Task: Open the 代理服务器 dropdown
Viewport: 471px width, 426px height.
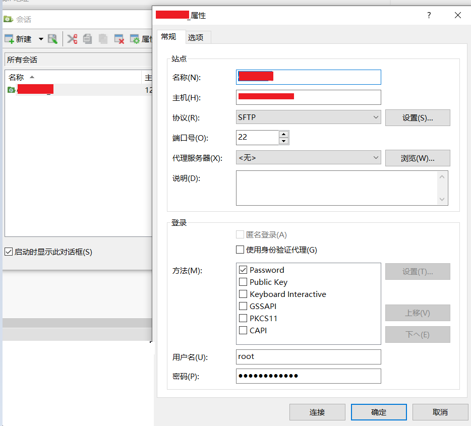Action: point(376,158)
